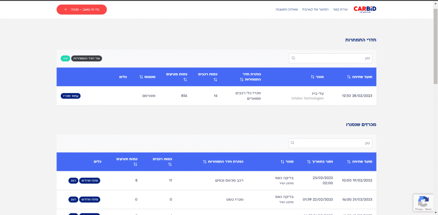Open the auction page (עמוד מכרז) button
Image resolution: width=438 pixels, height=215 pixels.
click(x=71, y=96)
